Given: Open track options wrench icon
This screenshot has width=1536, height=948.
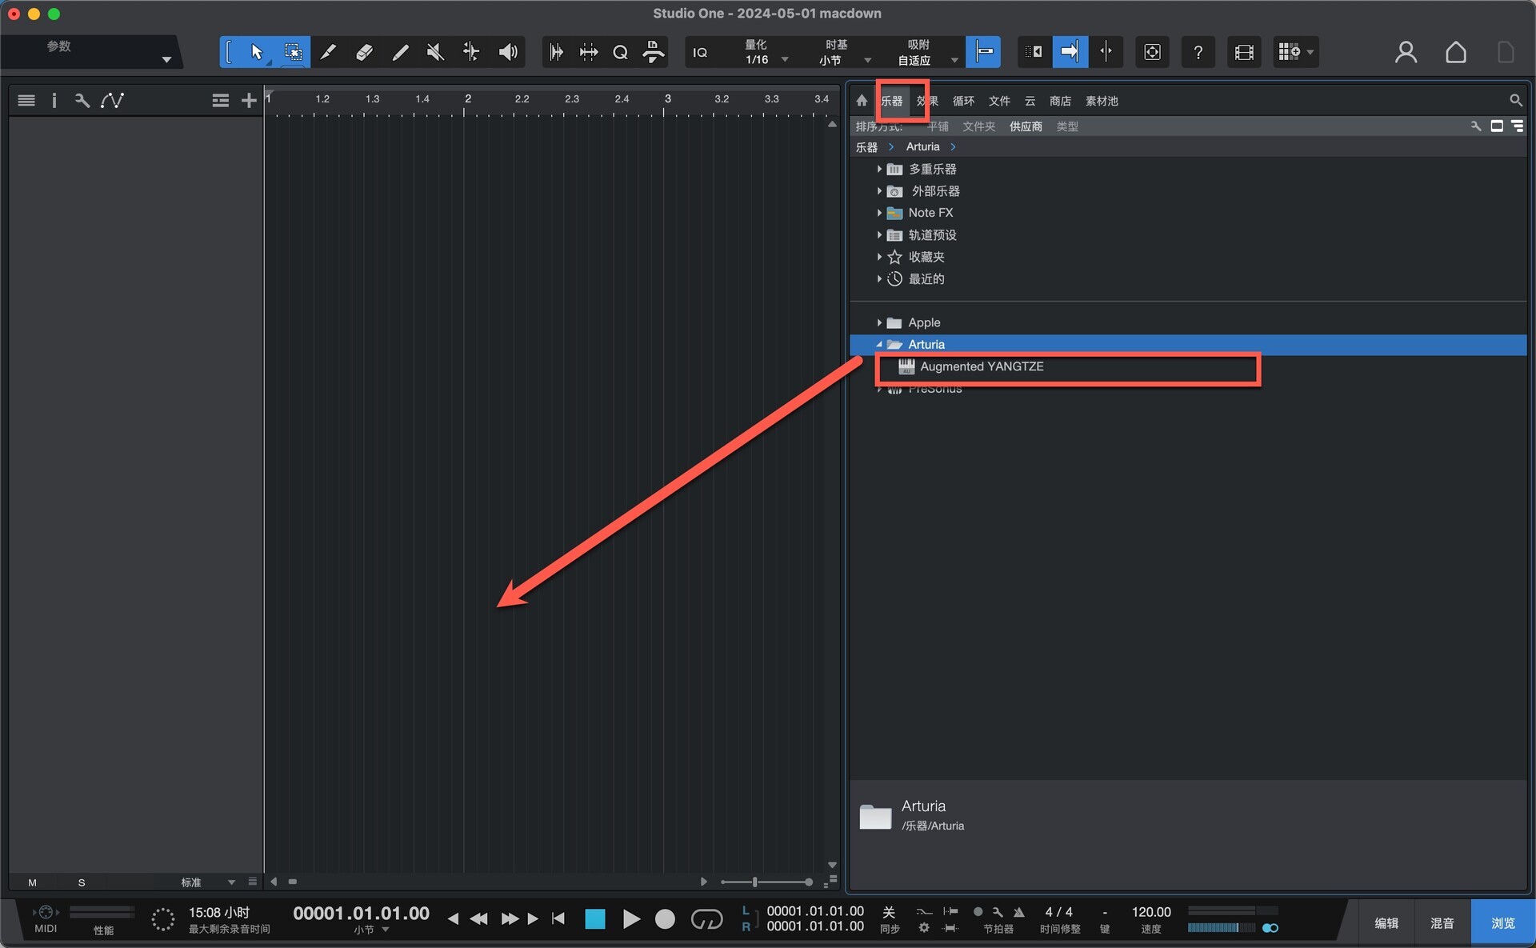Looking at the screenshot, I should tap(82, 100).
